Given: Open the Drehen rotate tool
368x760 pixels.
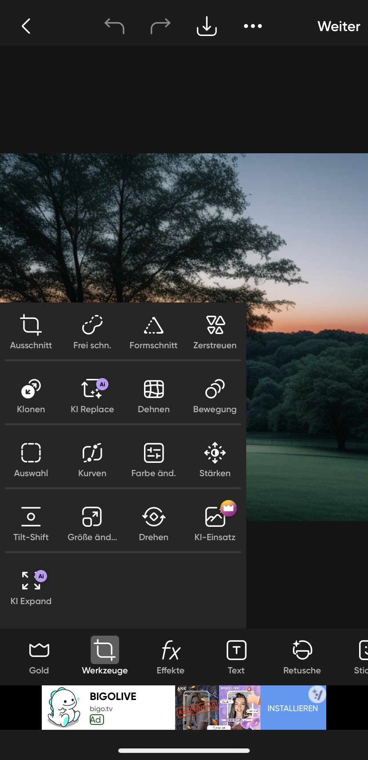Looking at the screenshot, I should pyautogui.click(x=153, y=523).
